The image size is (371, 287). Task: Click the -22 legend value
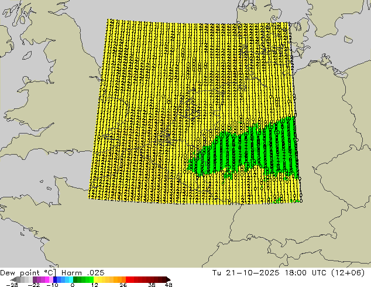34,285
